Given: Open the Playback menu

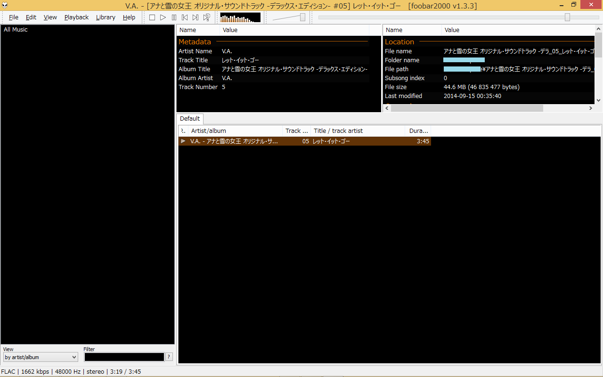Looking at the screenshot, I should pos(76,17).
